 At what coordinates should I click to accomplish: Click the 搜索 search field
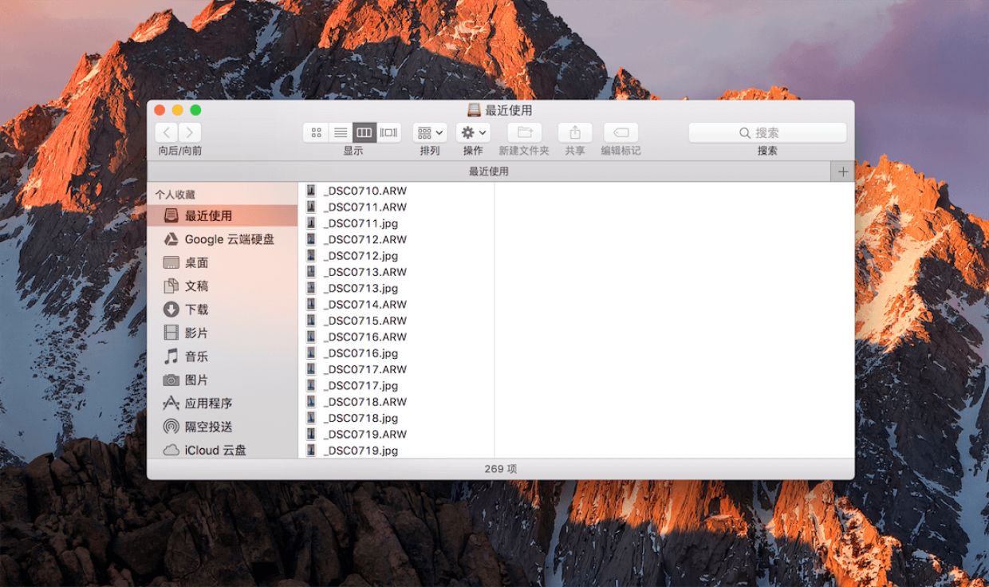pos(767,132)
